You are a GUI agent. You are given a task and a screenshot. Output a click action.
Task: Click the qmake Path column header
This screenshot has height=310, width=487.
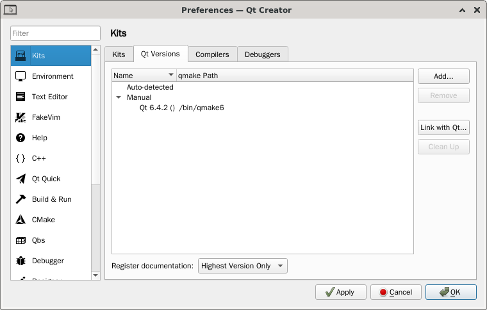[x=295, y=76]
